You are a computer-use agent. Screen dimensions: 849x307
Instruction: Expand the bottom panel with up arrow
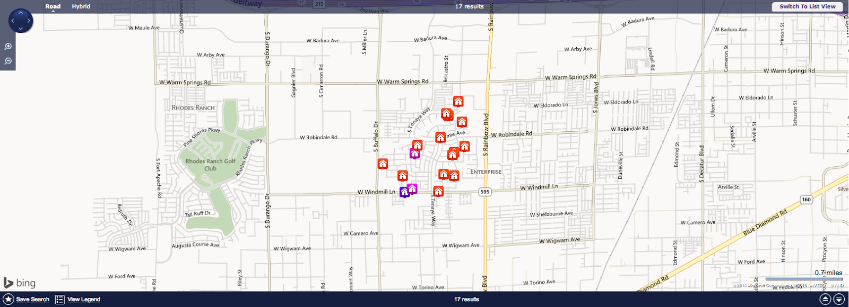tap(825, 300)
